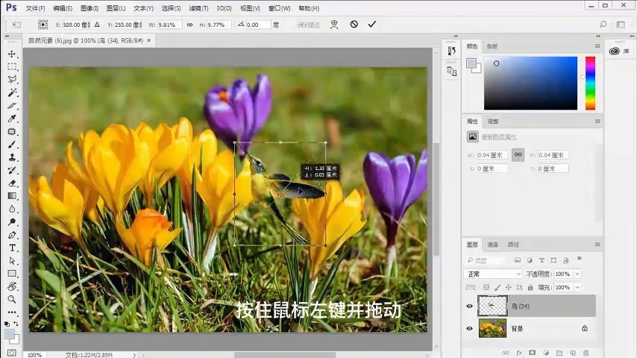The width and height of the screenshot is (637, 358).
Task: Select the Eraser tool
Action: coord(12,183)
